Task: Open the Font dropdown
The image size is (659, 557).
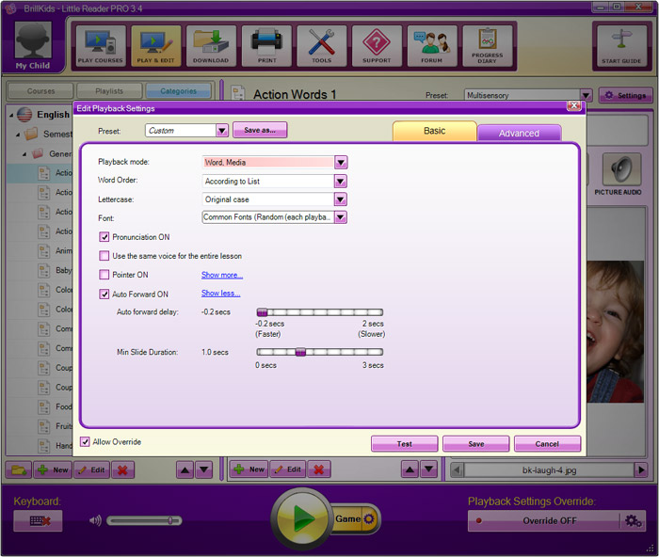Action: (x=341, y=217)
